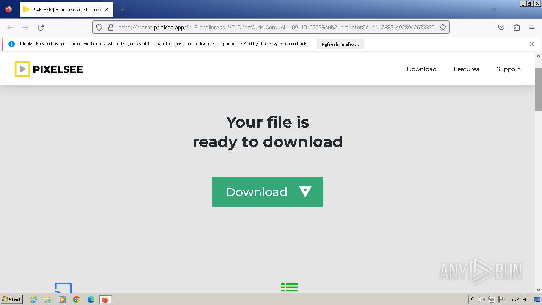
Task: Restore down the browser window
Action: [x=530, y=3]
